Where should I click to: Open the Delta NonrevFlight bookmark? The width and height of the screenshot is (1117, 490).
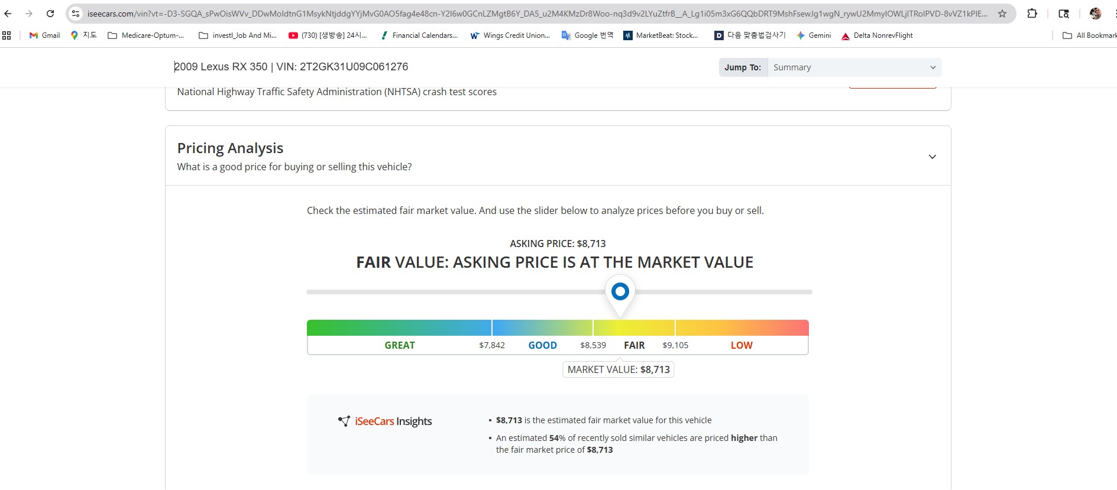(877, 35)
